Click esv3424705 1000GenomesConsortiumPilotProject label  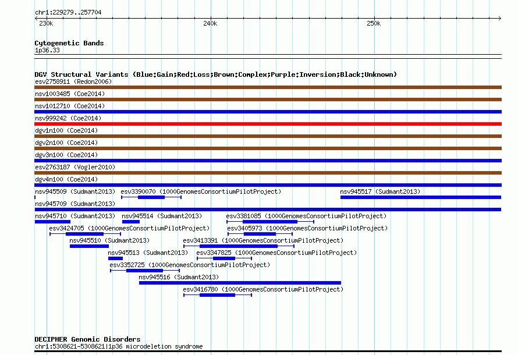(x=129, y=228)
